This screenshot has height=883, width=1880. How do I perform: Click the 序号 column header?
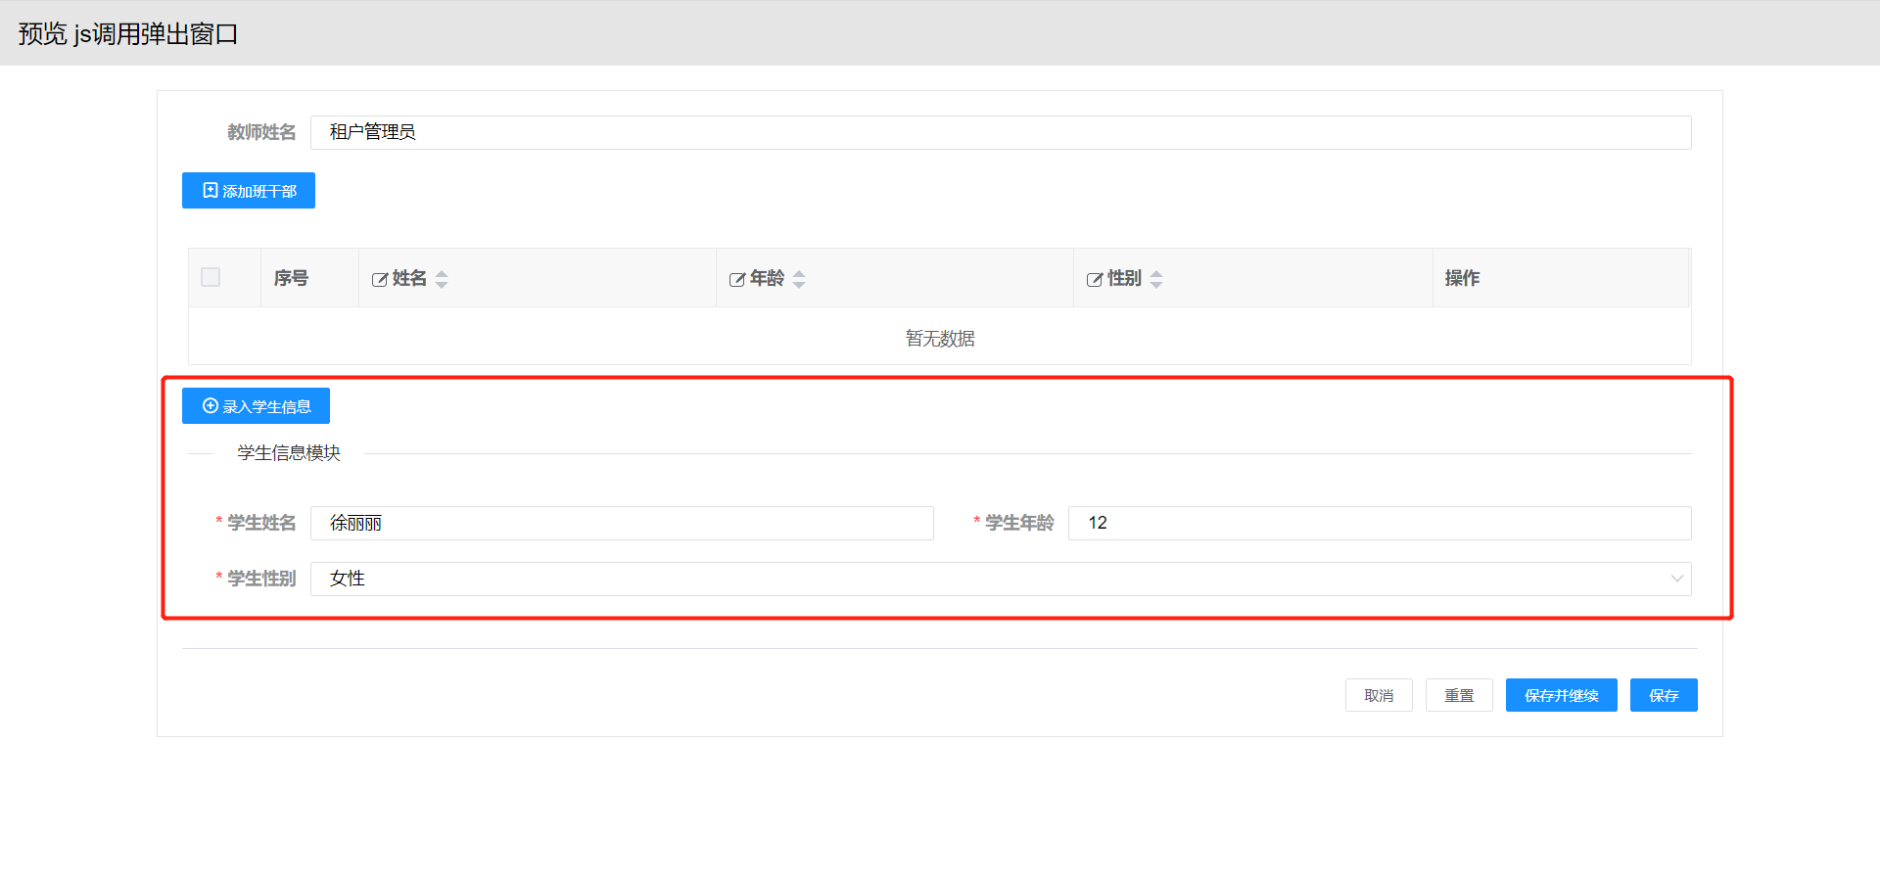(x=291, y=278)
